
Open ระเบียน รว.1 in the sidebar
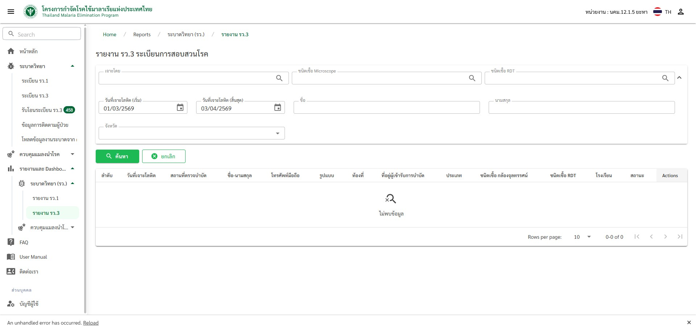point(35,81)
